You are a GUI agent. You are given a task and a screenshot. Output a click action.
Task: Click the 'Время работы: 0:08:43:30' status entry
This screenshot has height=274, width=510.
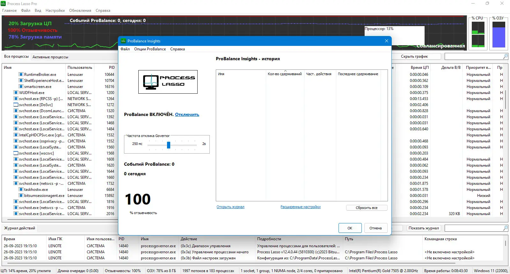[446, 271]
